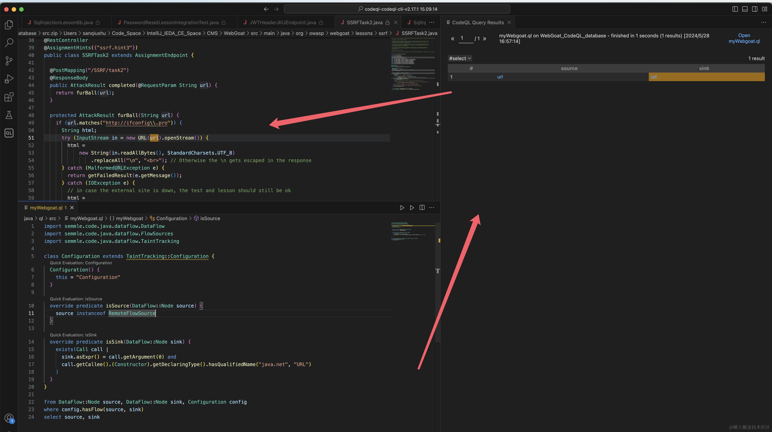The image size is (772, 432).
Task: Open the Explorer view in the activity bar
Action: [x=9, y=25]
